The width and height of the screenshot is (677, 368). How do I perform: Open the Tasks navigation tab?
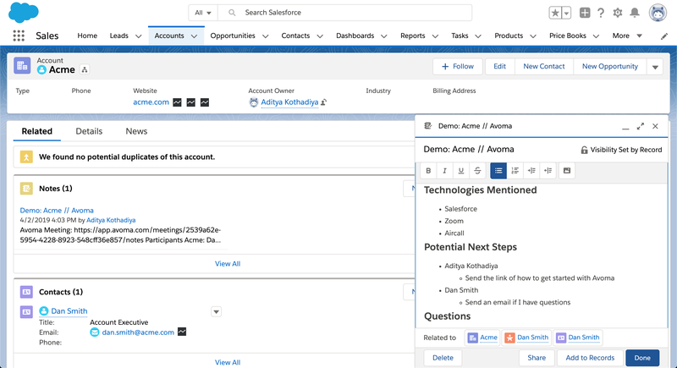pyautogui.click(x=460, y=36)
